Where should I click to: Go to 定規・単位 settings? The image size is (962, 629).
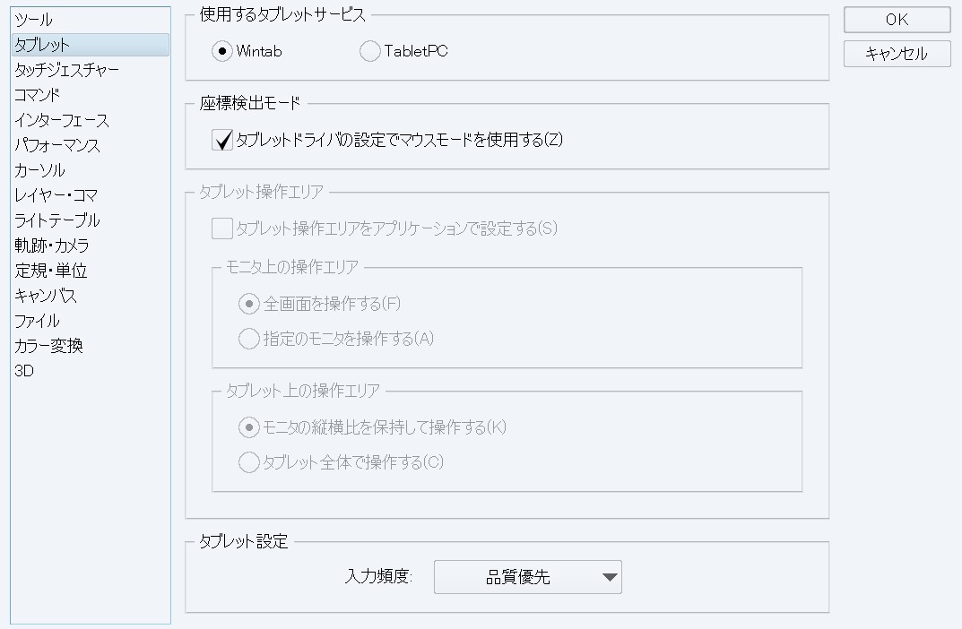(x=50, y=271)
